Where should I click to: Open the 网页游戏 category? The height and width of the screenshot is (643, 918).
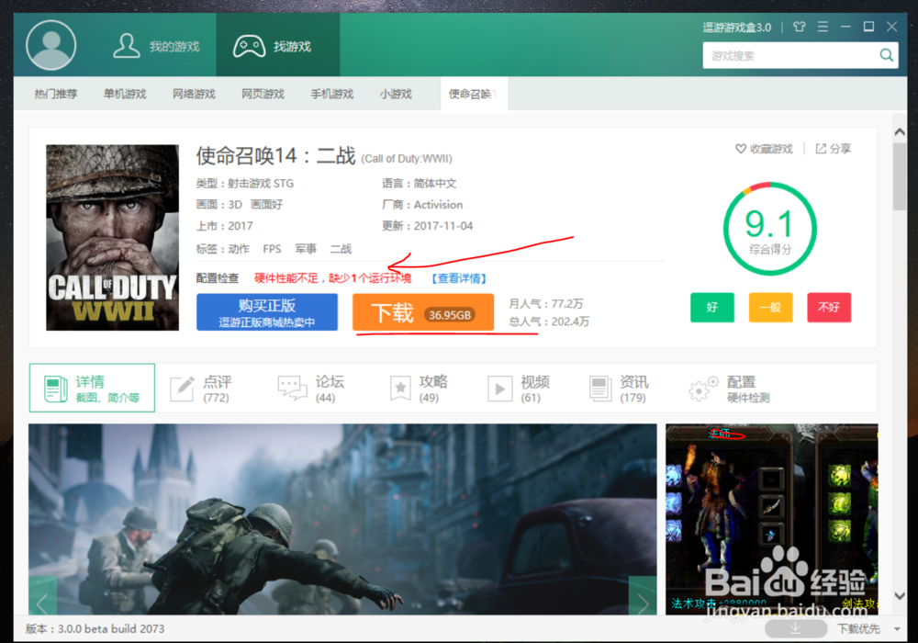pos(263,94)
